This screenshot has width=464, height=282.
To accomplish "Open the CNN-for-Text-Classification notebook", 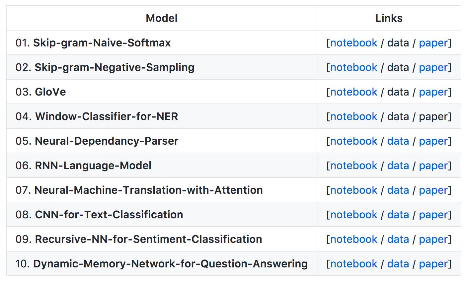I will pos(353,215).
